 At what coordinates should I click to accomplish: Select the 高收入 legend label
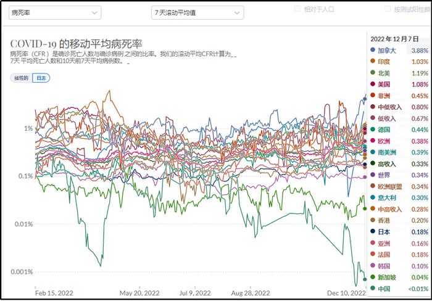pyautogui.click(x=386, y=164)
